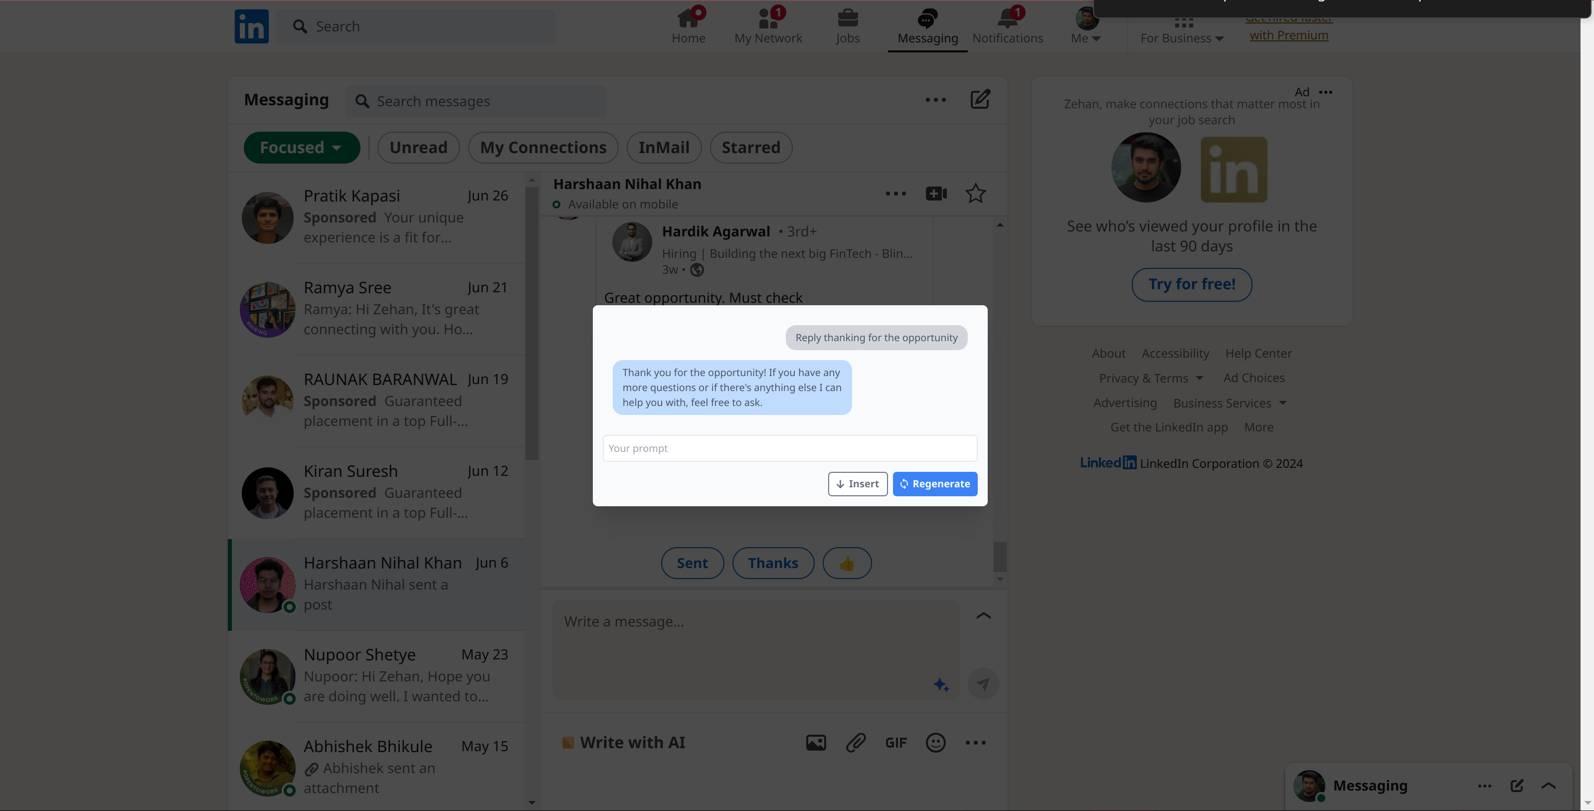Viewport: 1594px width, 811px height.
Task: Star this conversation
Action: point(975,194)
